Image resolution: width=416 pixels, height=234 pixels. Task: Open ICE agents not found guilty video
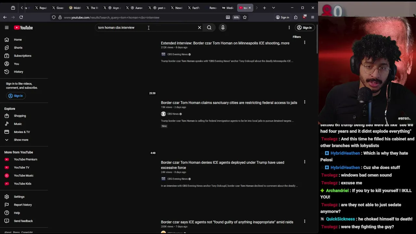[x=227, y=222]
